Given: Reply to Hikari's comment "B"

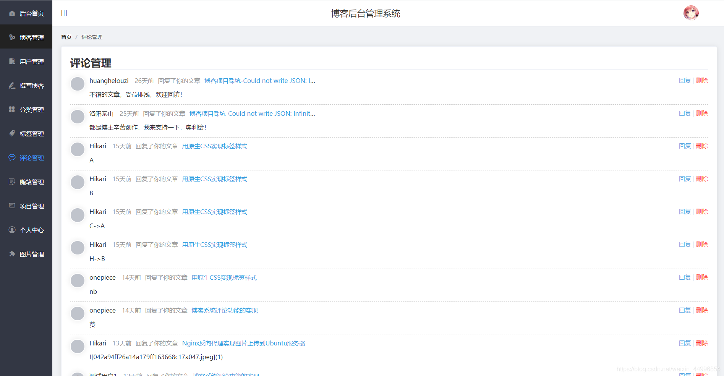Looking at the screenshot, I should [x=685, y=179].
